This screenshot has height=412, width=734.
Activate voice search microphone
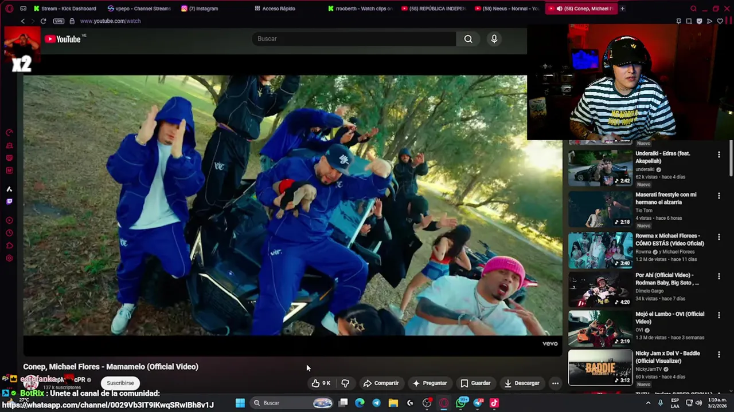[x=494, y=39]
